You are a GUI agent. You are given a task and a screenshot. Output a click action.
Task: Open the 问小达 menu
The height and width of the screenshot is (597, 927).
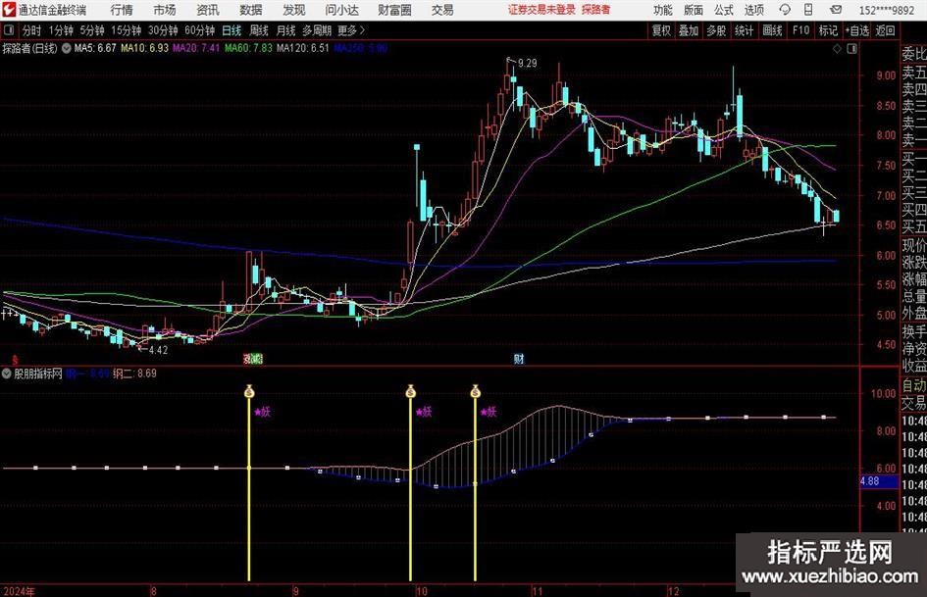341,10
